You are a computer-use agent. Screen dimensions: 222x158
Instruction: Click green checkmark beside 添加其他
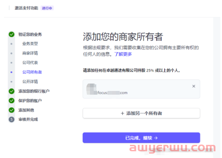12,110
